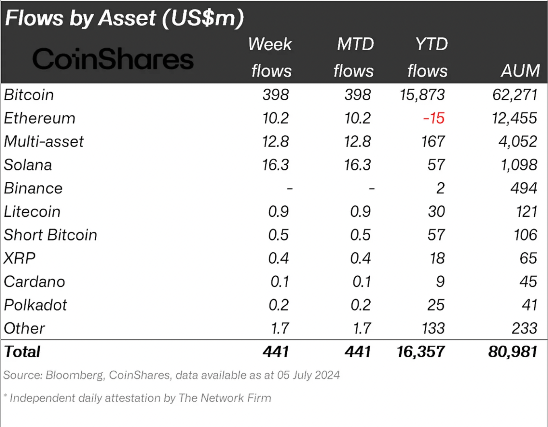This screenshot has height=427, width=548.
Task: Click the AUM column header
Action: (520, 71)
